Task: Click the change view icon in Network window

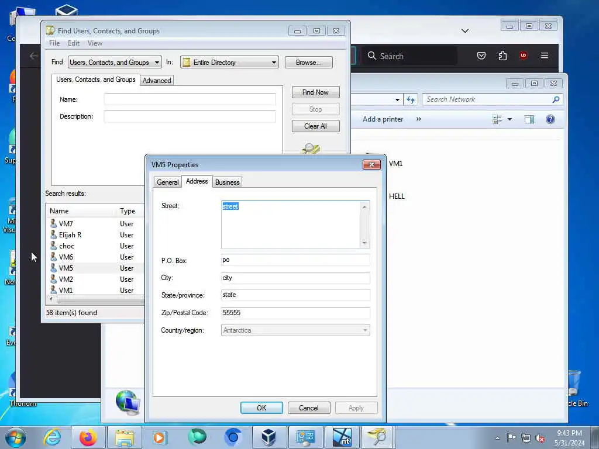Action: click(497, 119)
